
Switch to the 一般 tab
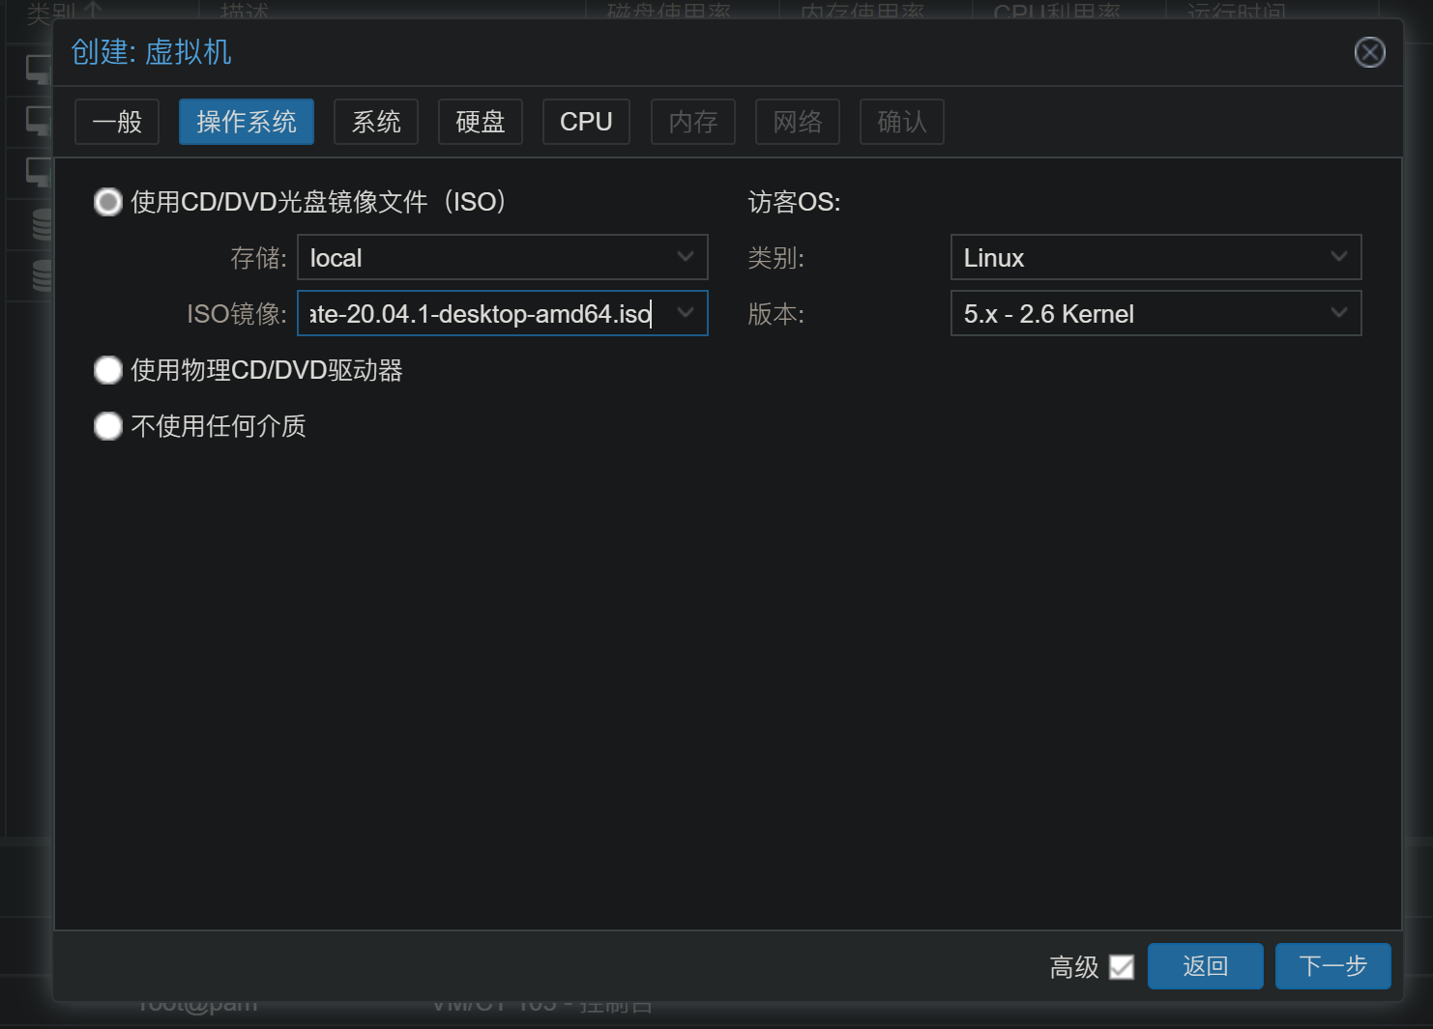click(x=117, y=122)
